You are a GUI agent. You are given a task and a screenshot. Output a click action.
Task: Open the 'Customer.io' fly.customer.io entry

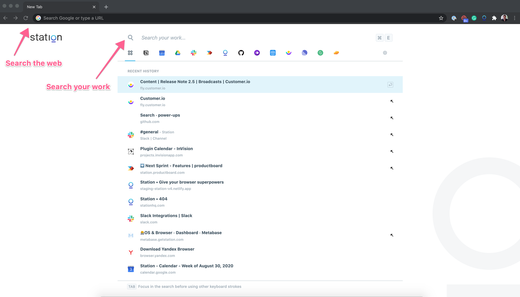pos(260,101)
